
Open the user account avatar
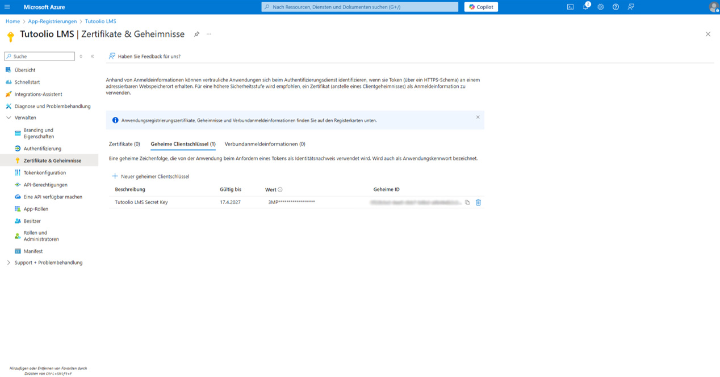coord(714,7)
